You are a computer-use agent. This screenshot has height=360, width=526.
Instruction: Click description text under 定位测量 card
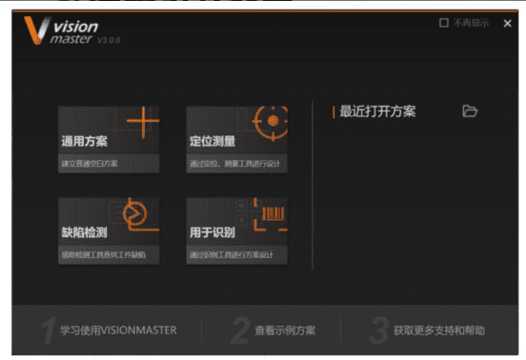tap(234, 164)
